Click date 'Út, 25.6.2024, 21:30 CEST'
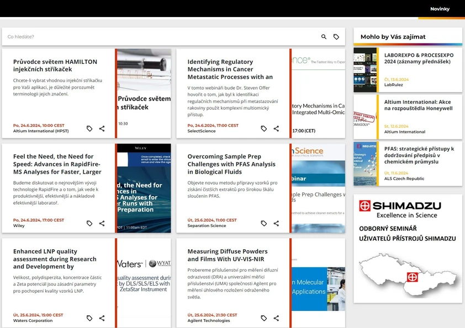 [212, 315]
